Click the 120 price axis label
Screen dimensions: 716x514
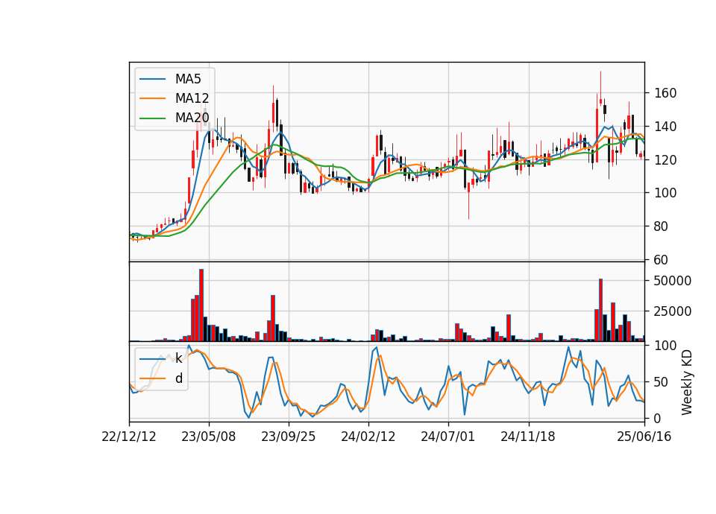665,159
